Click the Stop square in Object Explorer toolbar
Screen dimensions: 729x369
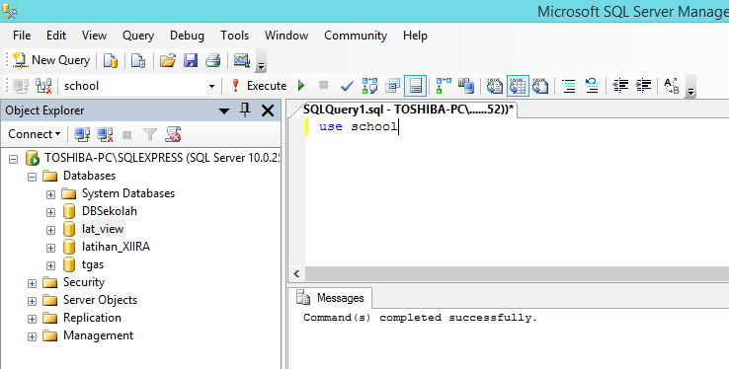click(x=126, y=135)
